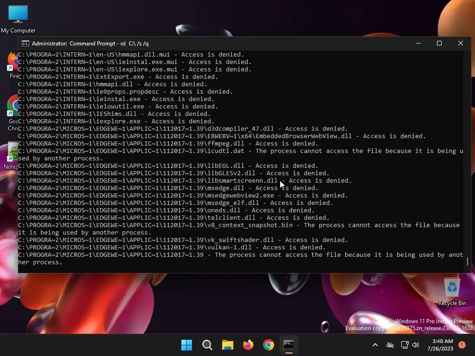The width and height of the screenshot is (475, 356).
Task: Click the telclient.dll line
Action: click(173, 218)
